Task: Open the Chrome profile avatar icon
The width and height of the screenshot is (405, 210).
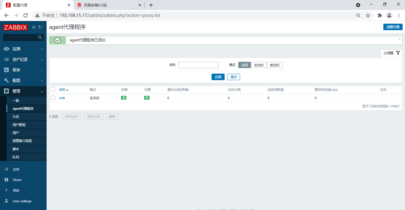Action: point(389,15)
